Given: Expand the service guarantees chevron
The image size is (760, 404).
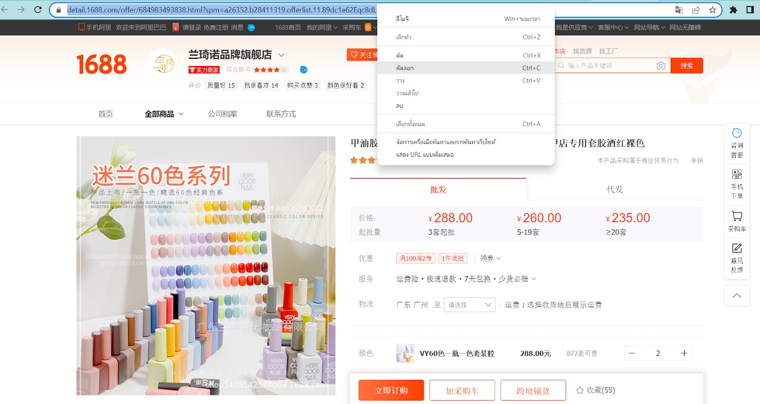Looking at the screenshot, I should pyautogui.click(x=534, y=279).
